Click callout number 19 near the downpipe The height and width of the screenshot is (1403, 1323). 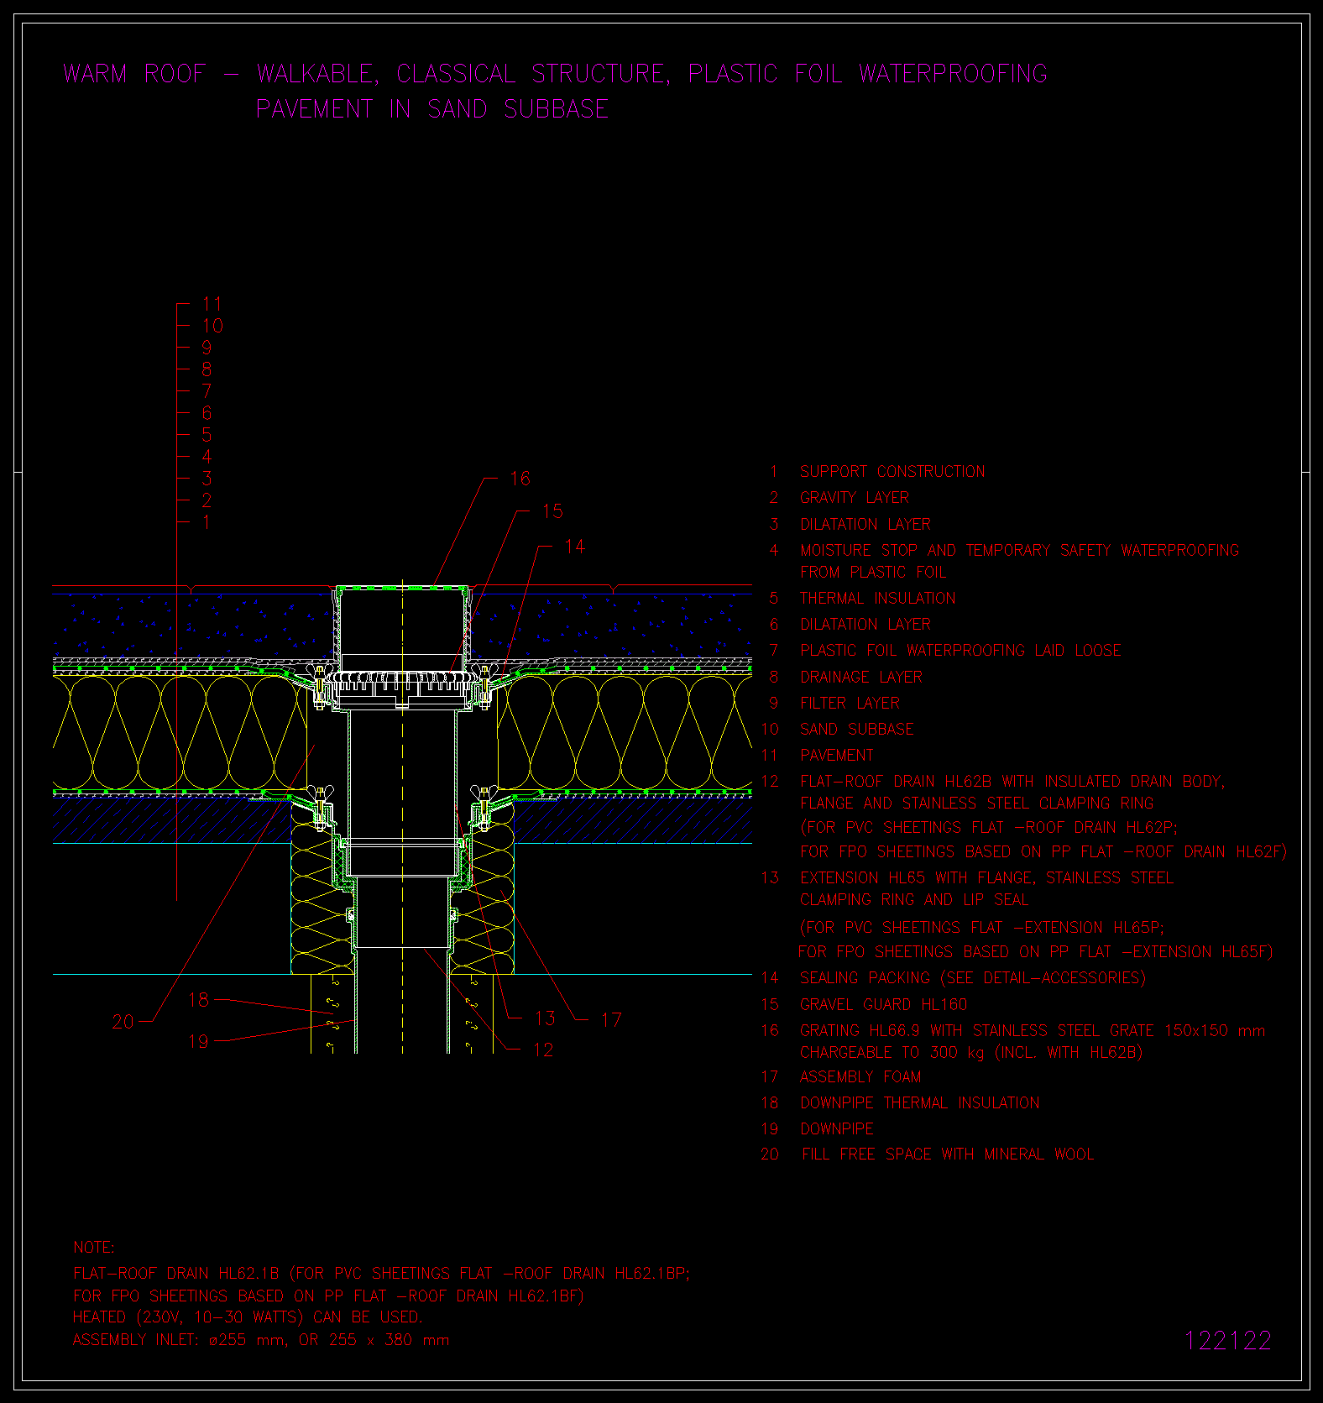198,1042
